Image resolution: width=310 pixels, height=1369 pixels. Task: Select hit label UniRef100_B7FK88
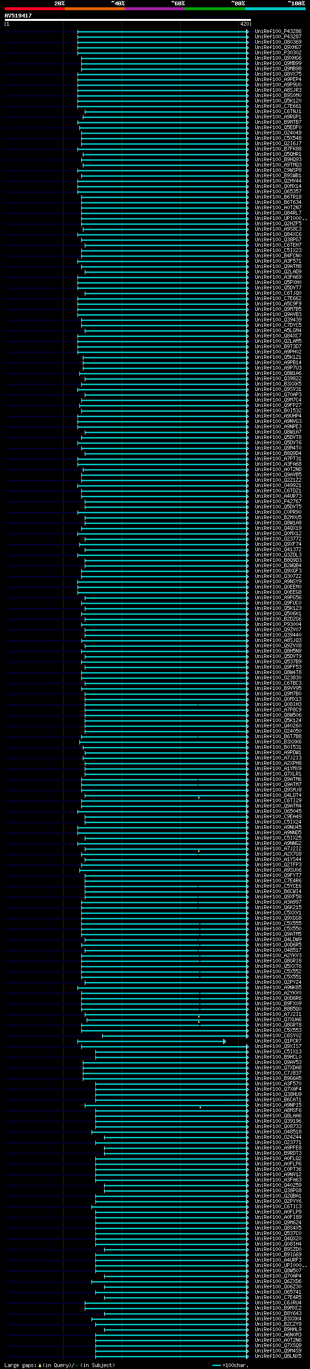pyautogui.click(x=278, y=149)
